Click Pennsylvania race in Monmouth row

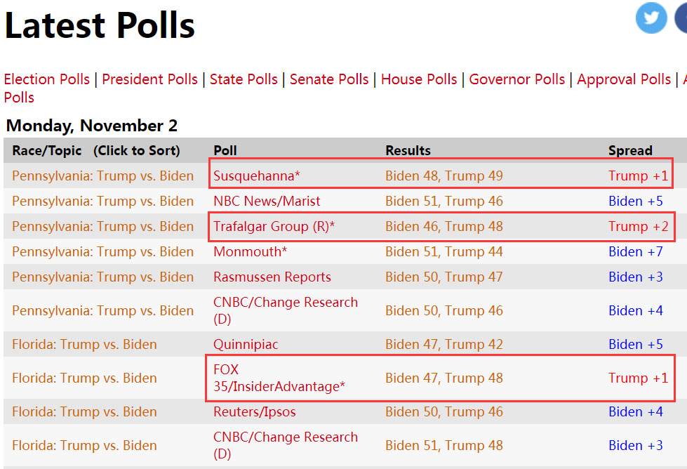click(x=102, y=251)
